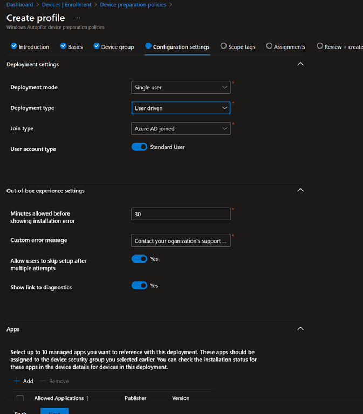Click the Assignments step circle icon

point(269,46)
